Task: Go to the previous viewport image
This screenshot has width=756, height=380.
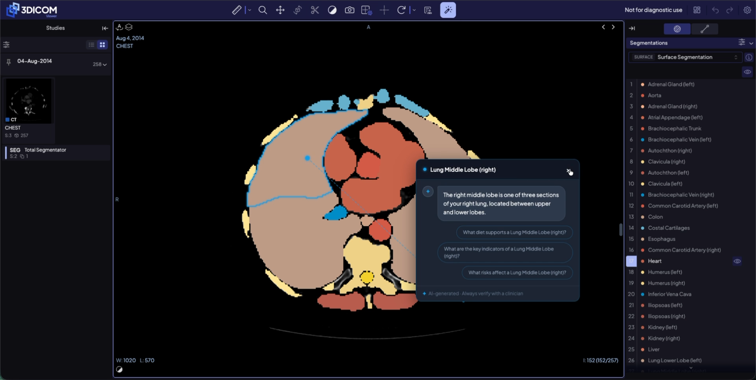Action: tap(603, 27)
